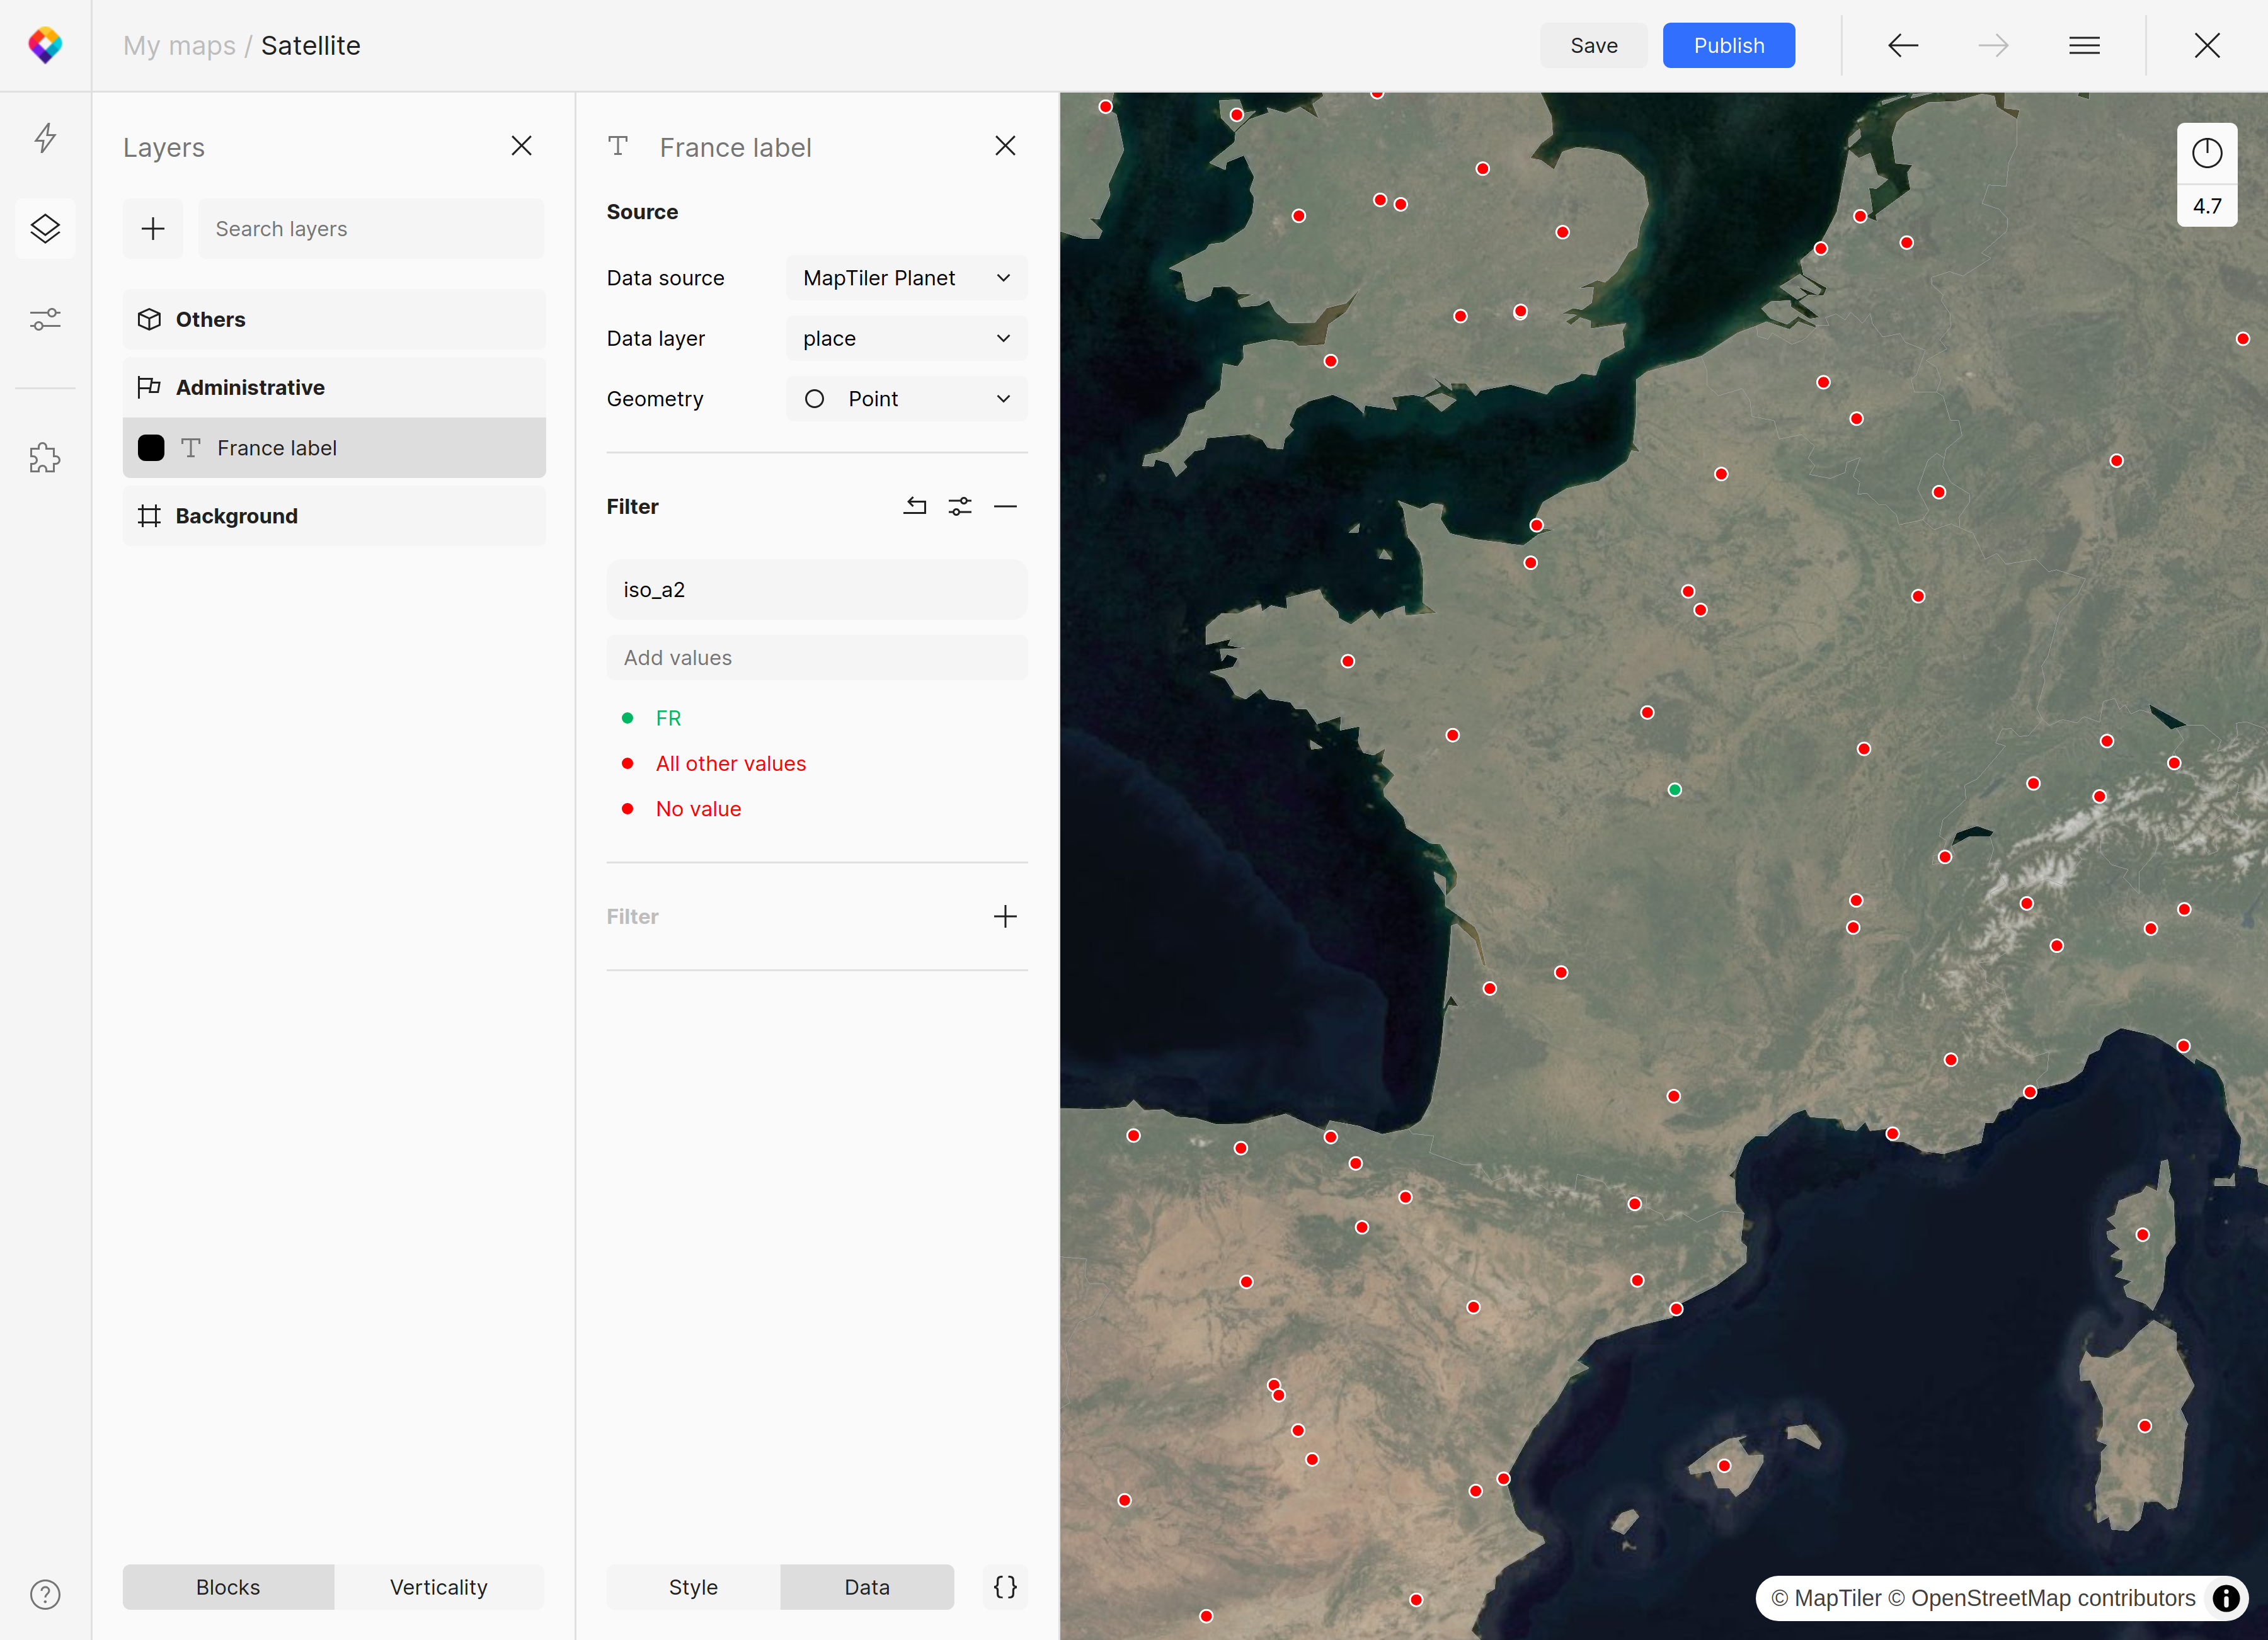Switch to the Style tab
Viewport: 2268px width, 1640px height.
click(x=693, y=1586)
